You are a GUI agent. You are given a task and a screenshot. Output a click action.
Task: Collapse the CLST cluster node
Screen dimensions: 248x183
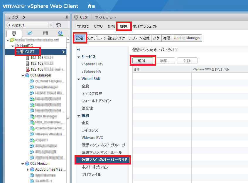click(18, 52)
